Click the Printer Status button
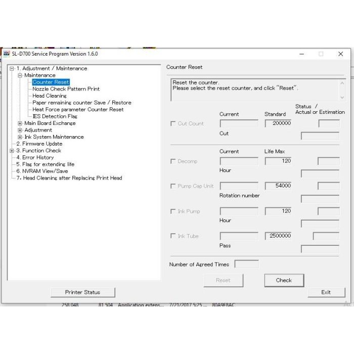Viewport: 354px width, 354px height. (x=82, y=292)
